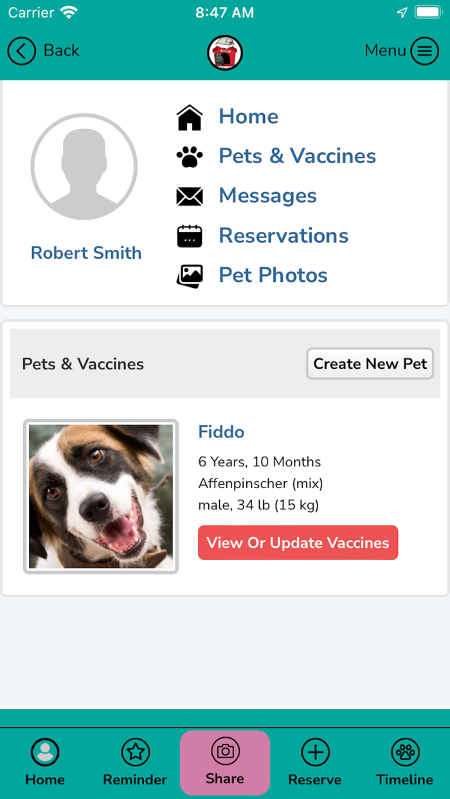Open the Pets & Vaccines paw icon

tap(189, 155)
